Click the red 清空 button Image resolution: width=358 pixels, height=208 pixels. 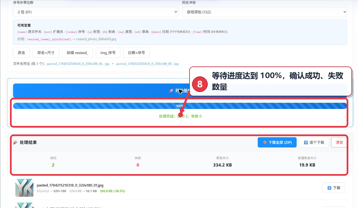tap(339, 142)
